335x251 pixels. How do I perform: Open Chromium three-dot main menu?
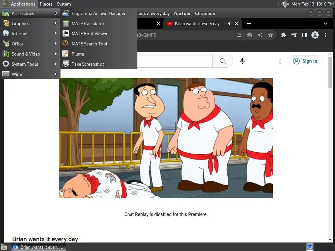click(326, 35)
